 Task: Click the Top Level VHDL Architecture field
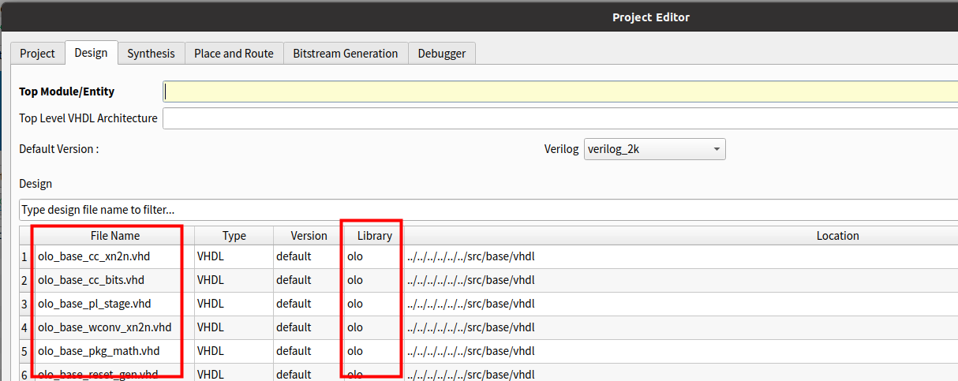(x=560, y=118)
